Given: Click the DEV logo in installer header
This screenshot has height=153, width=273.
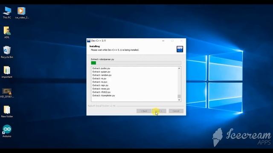Looking at the screenshot, I should (180, 49).
